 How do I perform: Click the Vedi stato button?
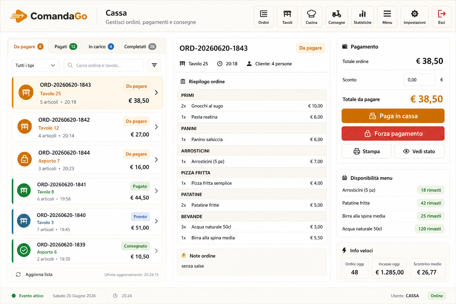pos(419,151)
